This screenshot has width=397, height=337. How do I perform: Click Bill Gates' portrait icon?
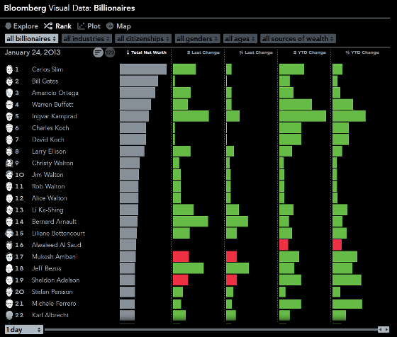click(x=9, y=81)
